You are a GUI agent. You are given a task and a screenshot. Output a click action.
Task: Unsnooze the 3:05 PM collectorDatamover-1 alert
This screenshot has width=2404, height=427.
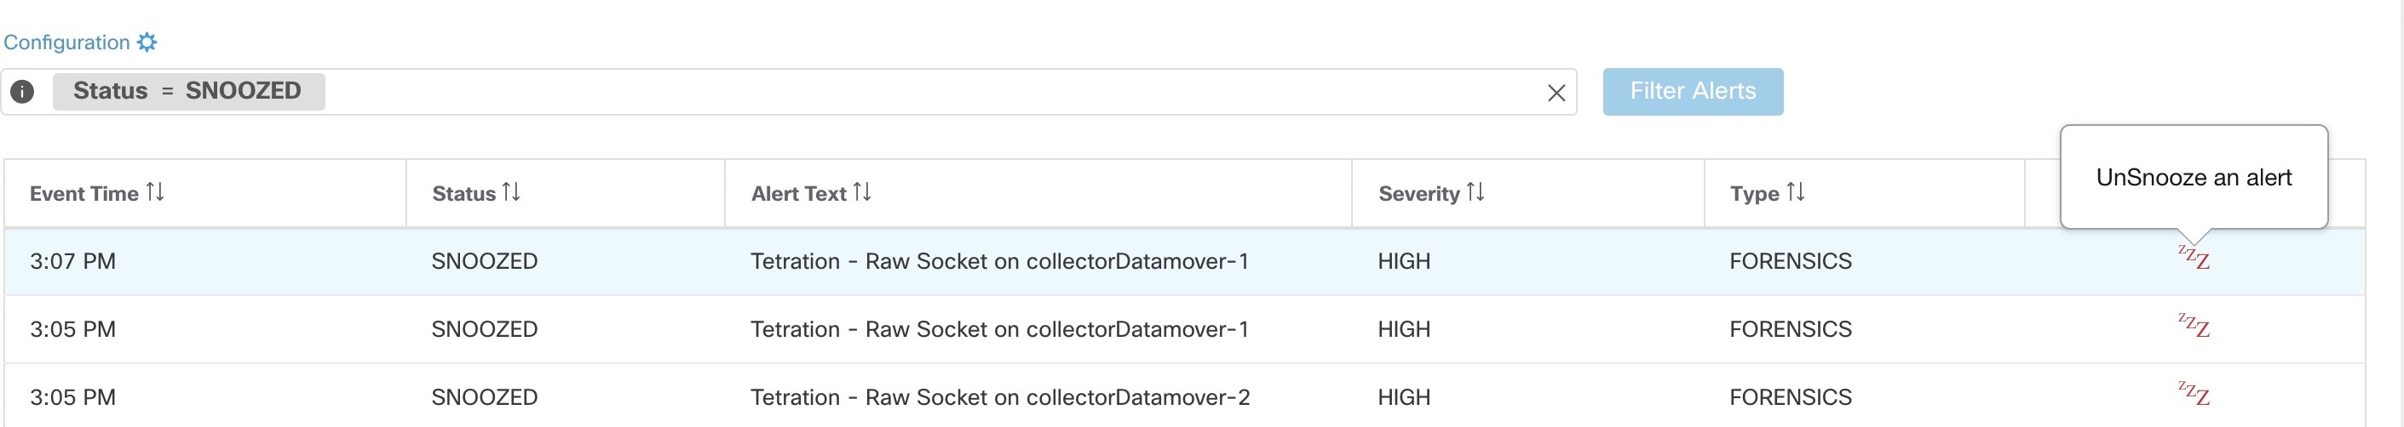pos(2194,327)
